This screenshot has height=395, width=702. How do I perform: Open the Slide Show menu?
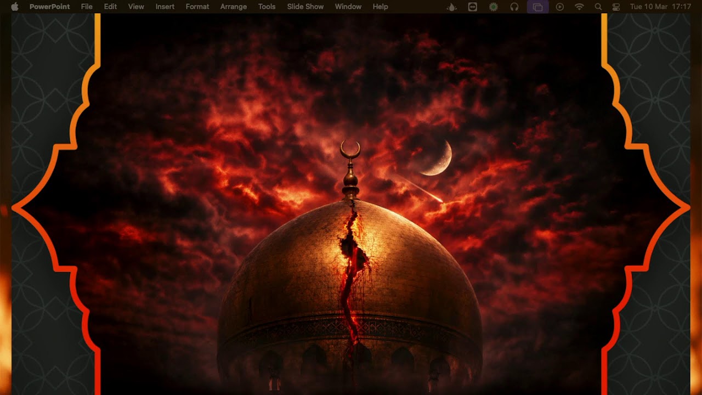tap(305, 7)
